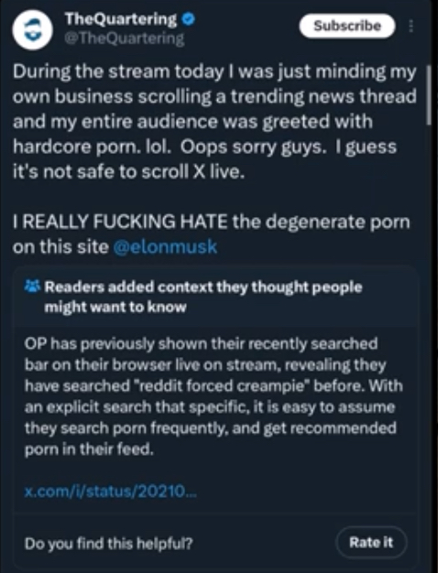Click the main tweet text starting 'During the stream'
This screenshot has height=573, width=438.
(214, 122)
